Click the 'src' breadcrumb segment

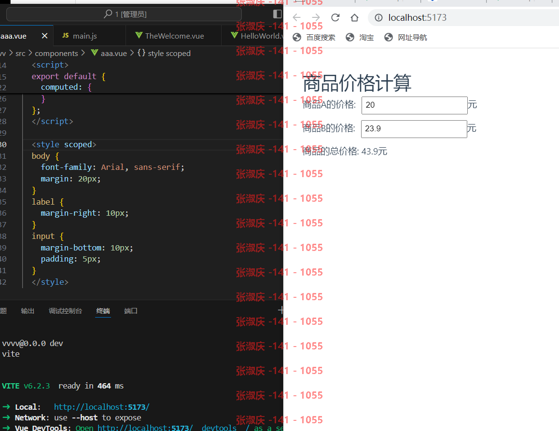pyautogui.click(x=20, y=54)
